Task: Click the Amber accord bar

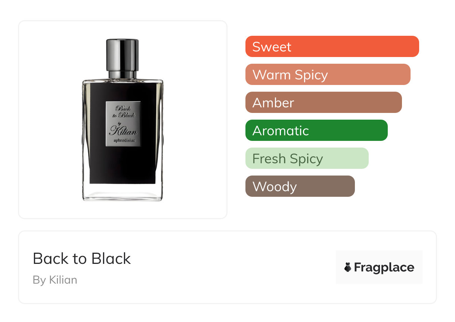Action: [324, 102]
